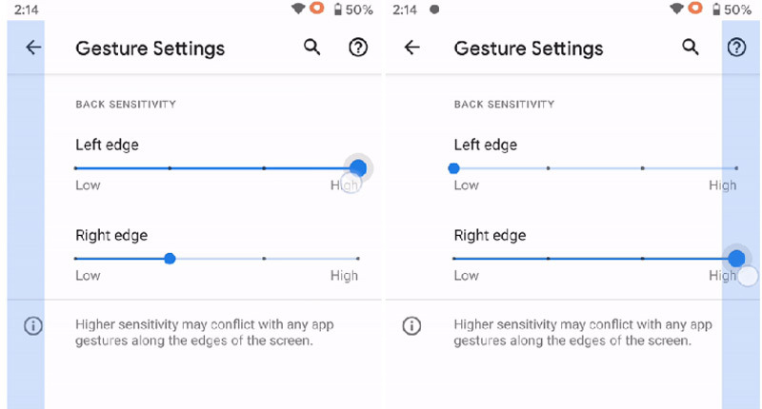Click notification dot in right status bar

(x=434, y=10)
